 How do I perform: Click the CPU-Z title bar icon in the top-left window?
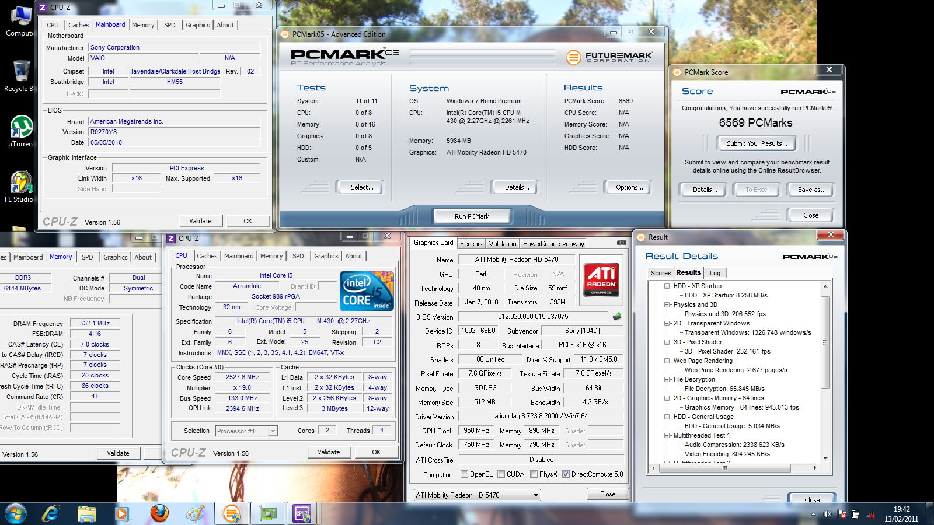click(43, 7)
